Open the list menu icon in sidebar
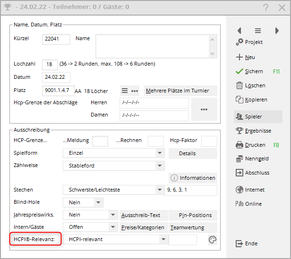The height and width of the screenshot is (259, 291). point(258,30)
